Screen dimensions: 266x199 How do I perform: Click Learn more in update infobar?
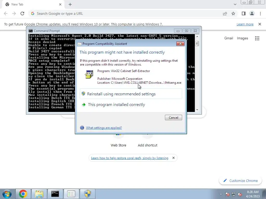click(245, 24)
